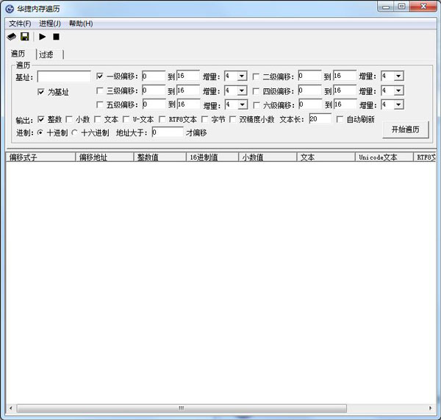Toggle the 整数 output checkbox
Image resolution: width=441 pixels, height=420 pixels.
pos(40,119)
